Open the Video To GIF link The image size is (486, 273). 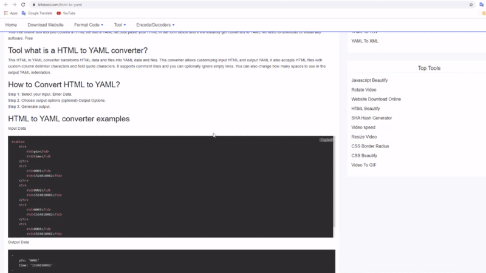click(363, 165)
